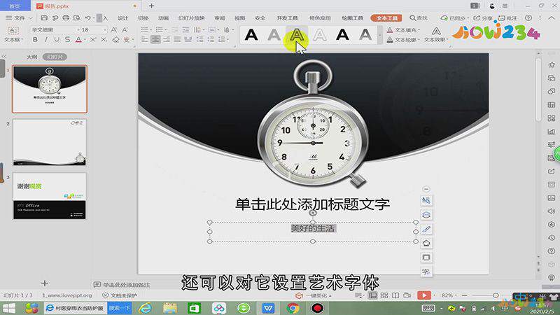The width and height of the screenshot is (560, 315).
Task: Toggle left text alignment
Action: pos(145,40)
